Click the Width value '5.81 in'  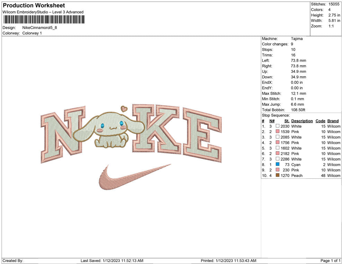pos(334,20)
